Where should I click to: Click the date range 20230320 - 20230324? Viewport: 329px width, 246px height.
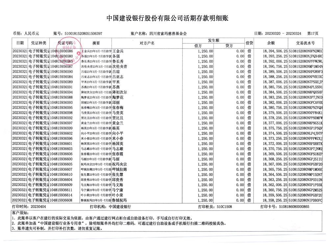point(283,33)
